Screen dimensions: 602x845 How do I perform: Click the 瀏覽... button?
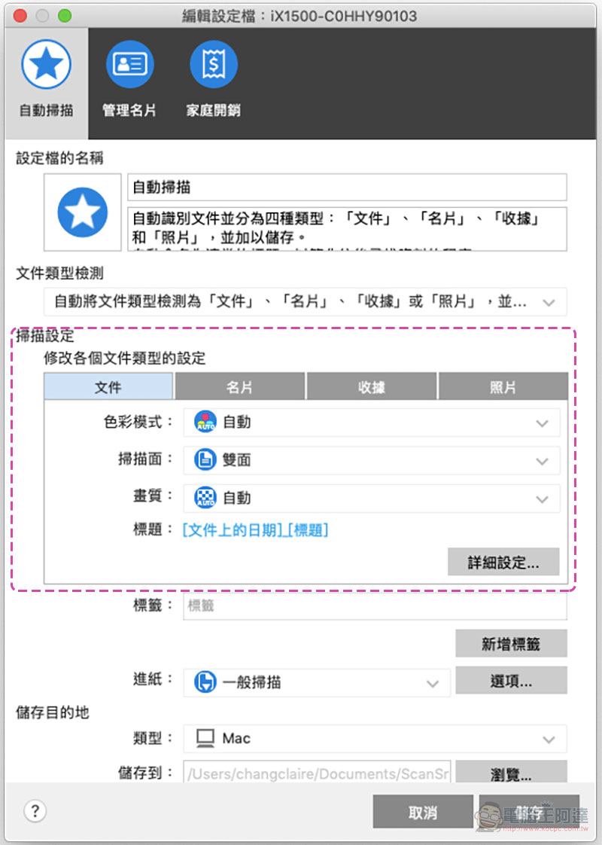click(511, 772)
